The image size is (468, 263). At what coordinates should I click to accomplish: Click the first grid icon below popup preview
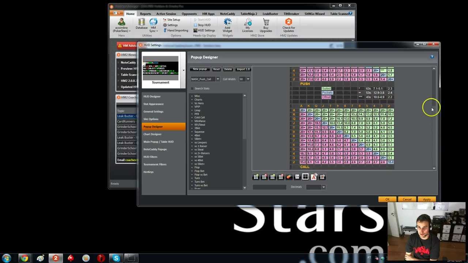(x=256, y=177)
